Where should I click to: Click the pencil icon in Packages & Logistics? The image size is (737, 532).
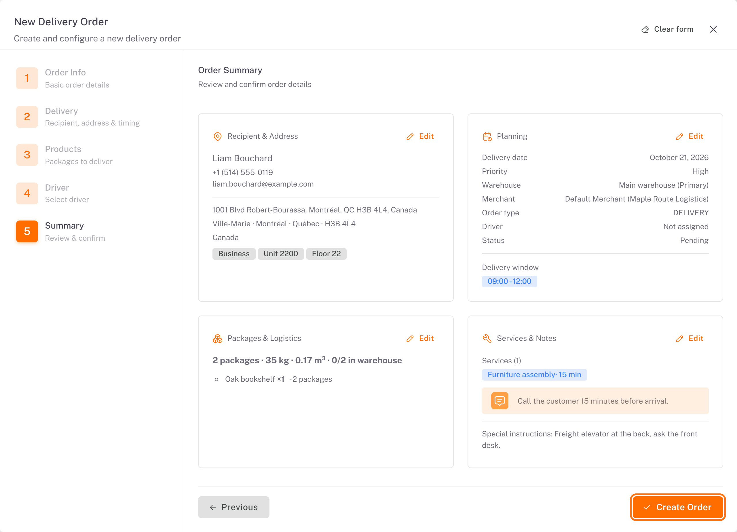pos(410,339)
